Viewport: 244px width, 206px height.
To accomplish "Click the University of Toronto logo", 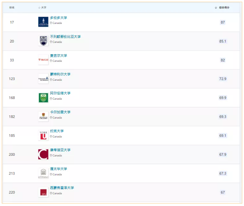I will click(43, 22).
